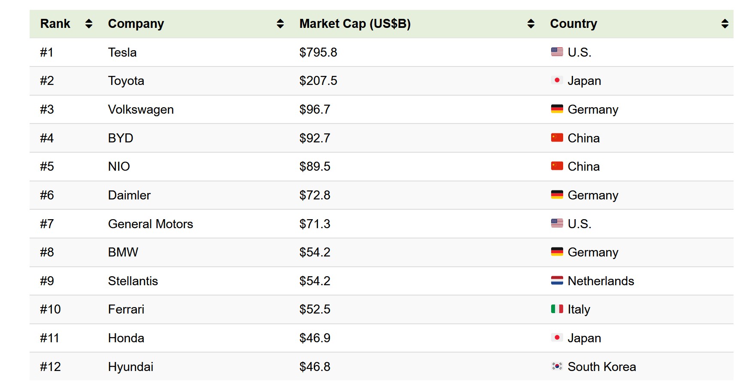
Task: Click the NIO company name
Action: pos(119,166)
